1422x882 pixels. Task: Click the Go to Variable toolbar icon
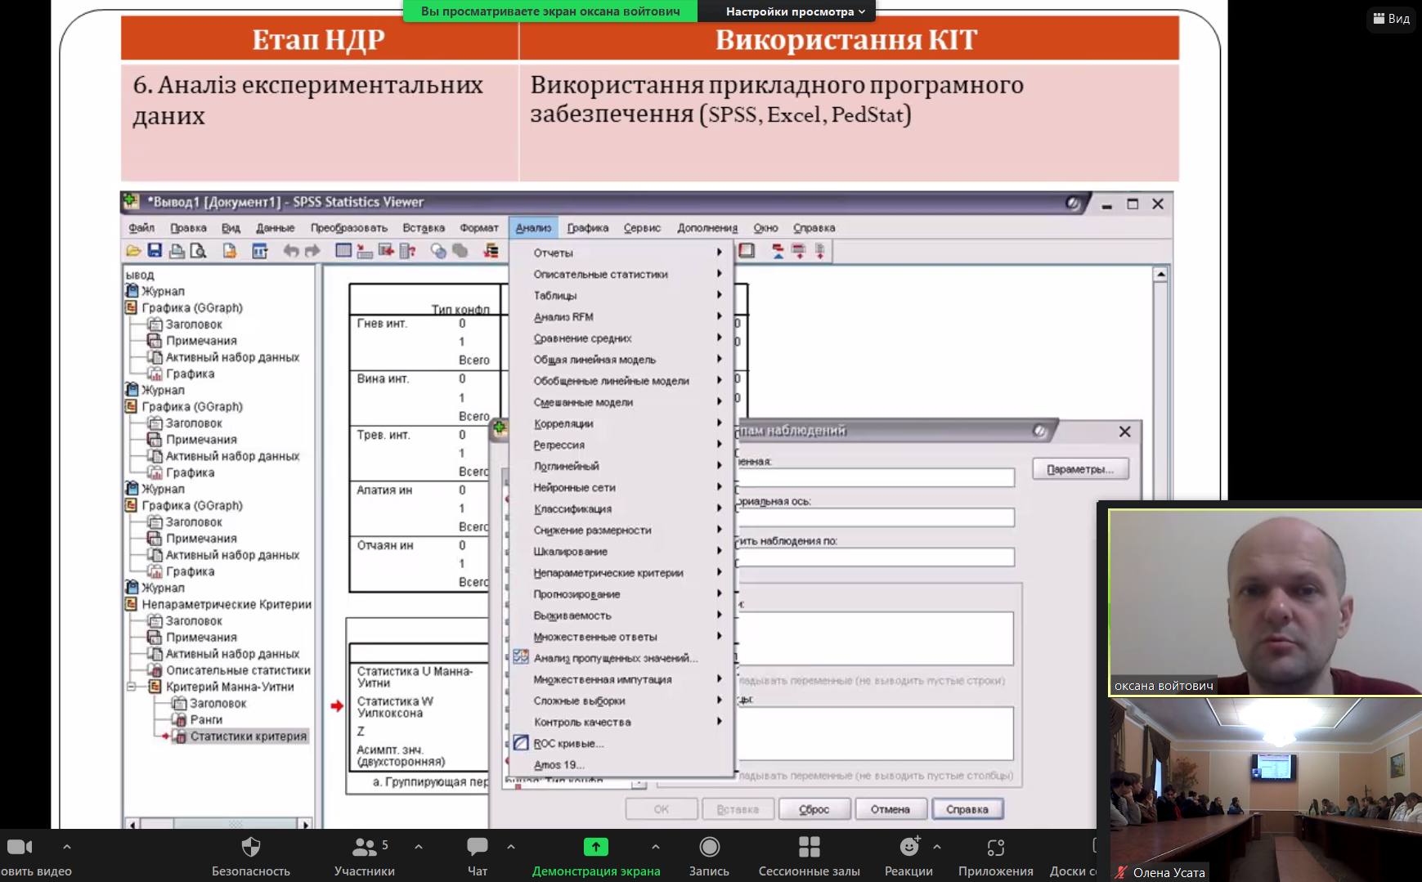tap(386, 251)
